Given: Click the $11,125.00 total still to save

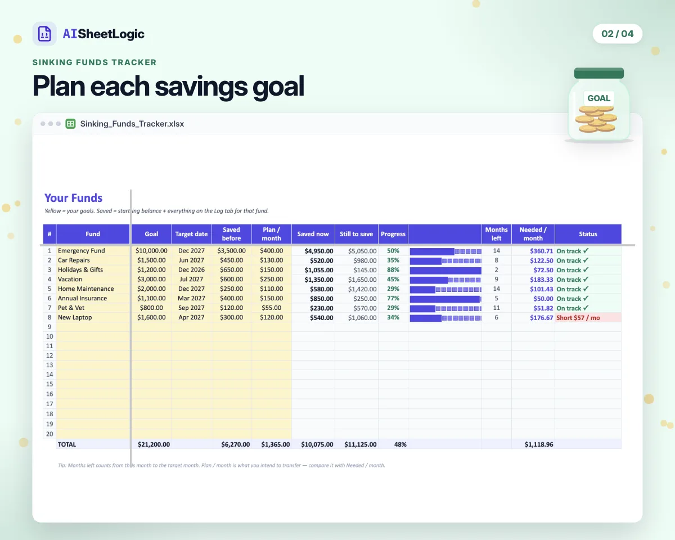Looking at the screenshot, I should point(357,444).
